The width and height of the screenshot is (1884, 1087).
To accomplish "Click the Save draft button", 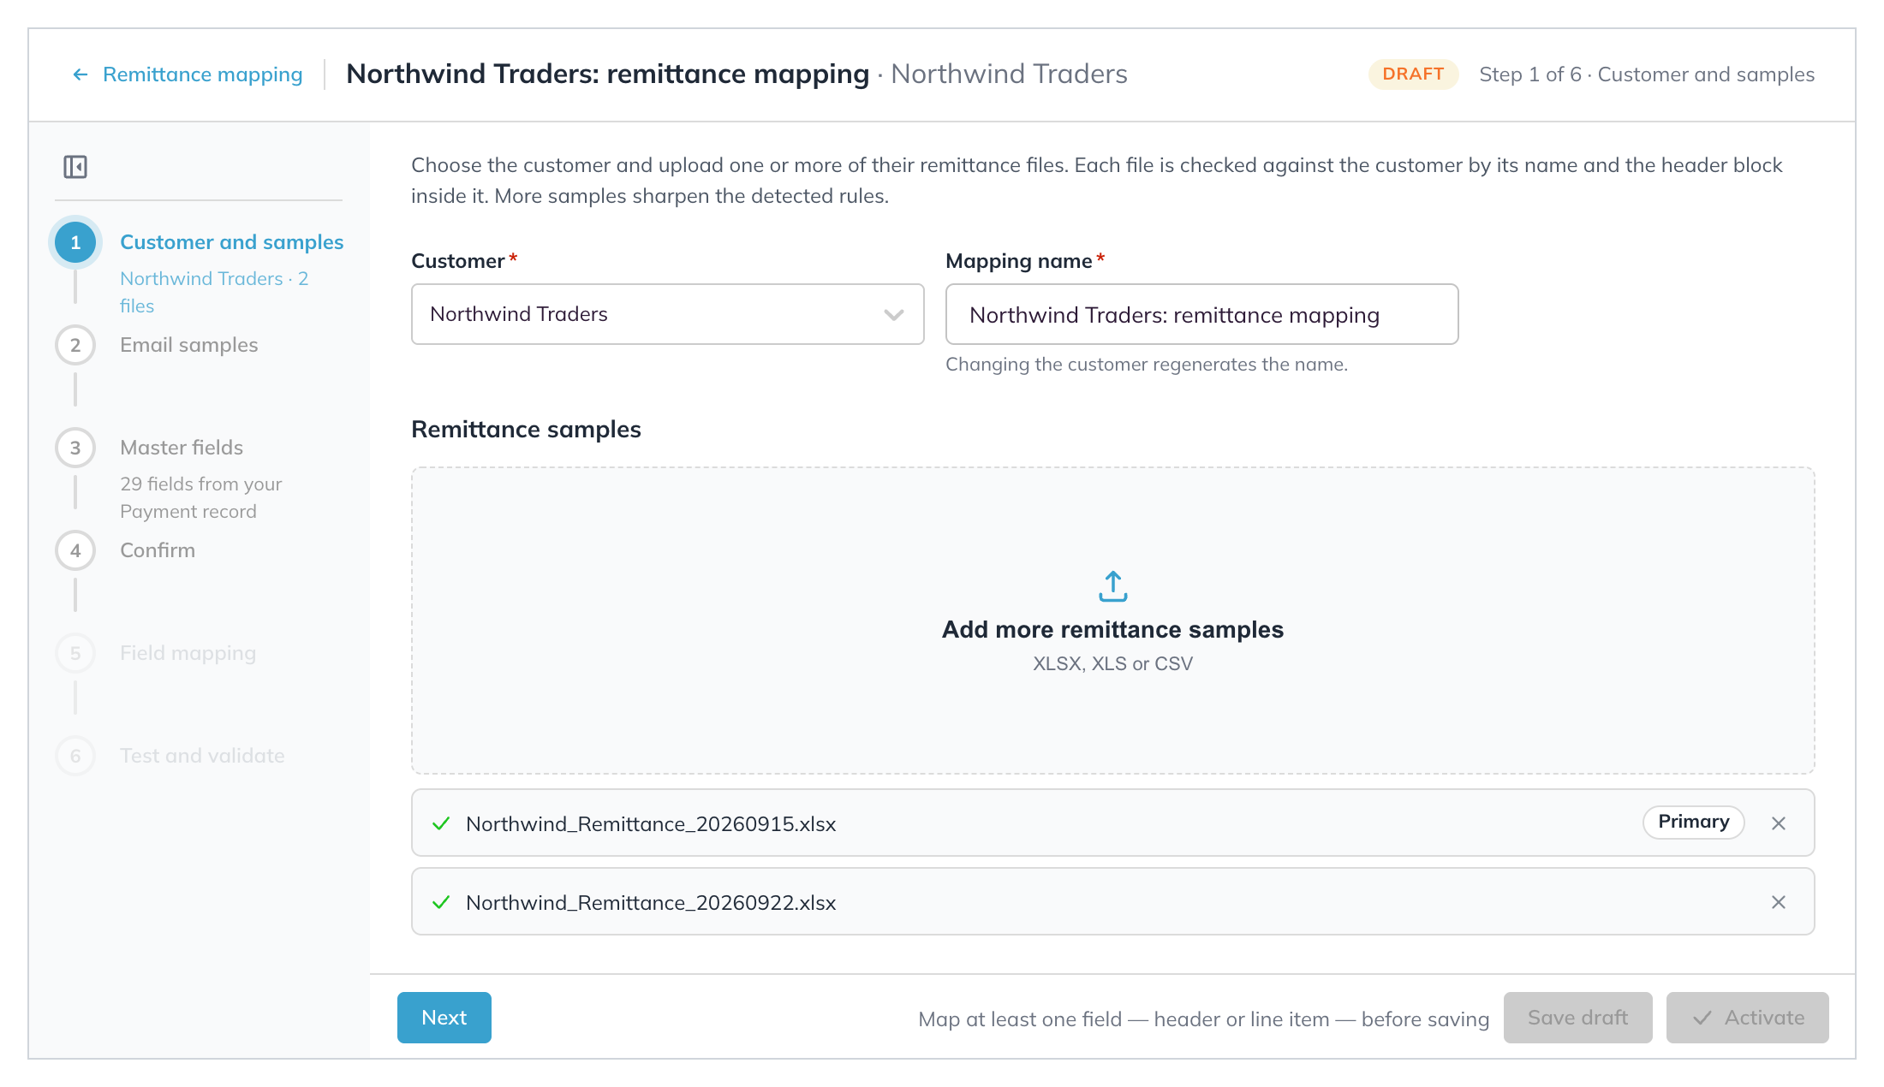I will 1577,1018.
